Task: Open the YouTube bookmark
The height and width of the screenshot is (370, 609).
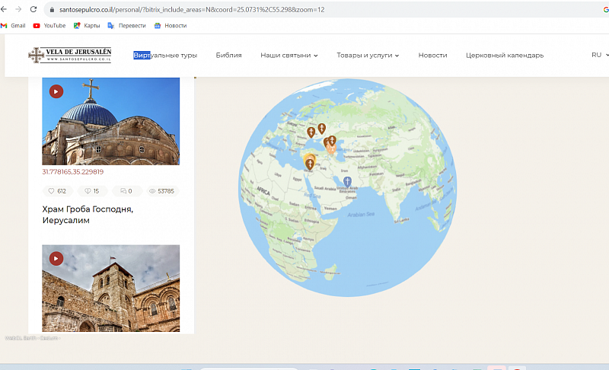Action: [49, 25]
